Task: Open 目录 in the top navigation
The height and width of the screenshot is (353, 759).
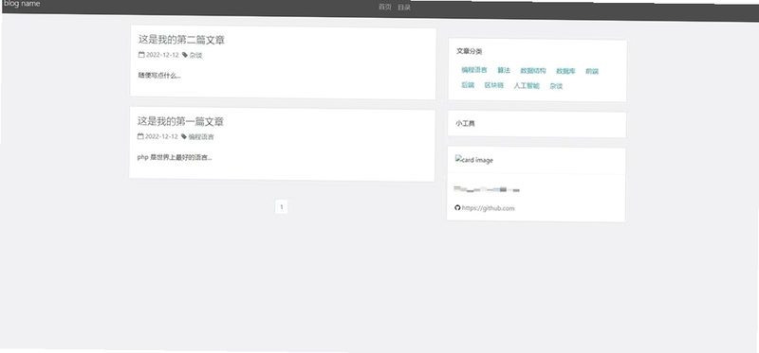Action: [404, 8]
